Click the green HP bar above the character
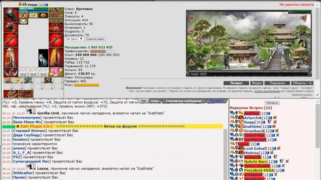This screenshot has width=321, height=180. pyautogui.click(x=34, y=8)
